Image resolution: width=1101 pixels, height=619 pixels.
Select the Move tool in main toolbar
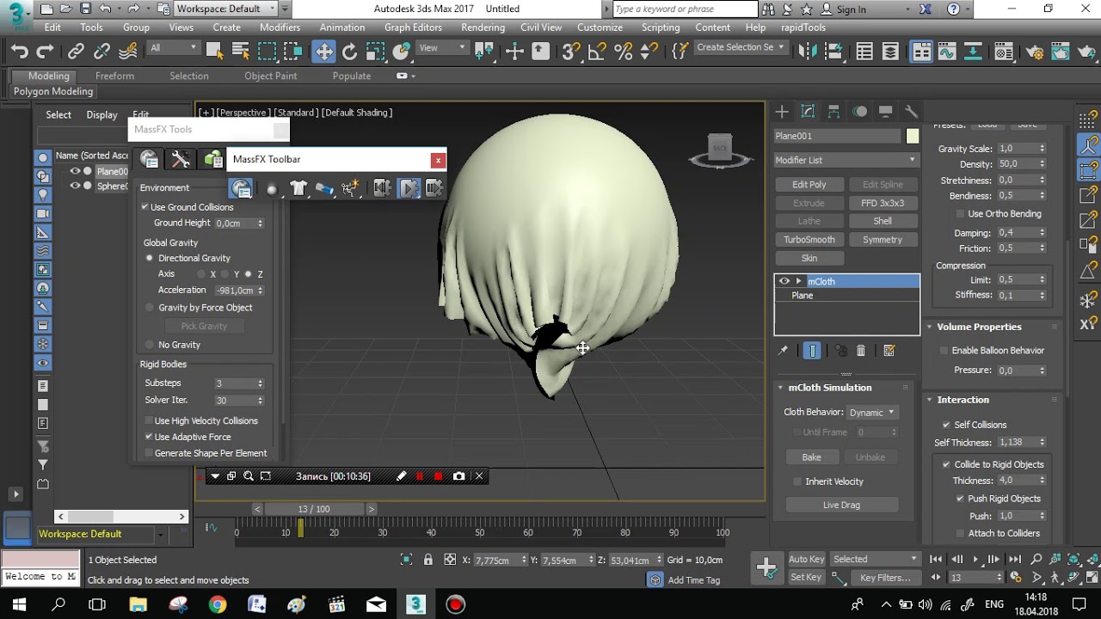pyautogui.click(x=323, y=52)
